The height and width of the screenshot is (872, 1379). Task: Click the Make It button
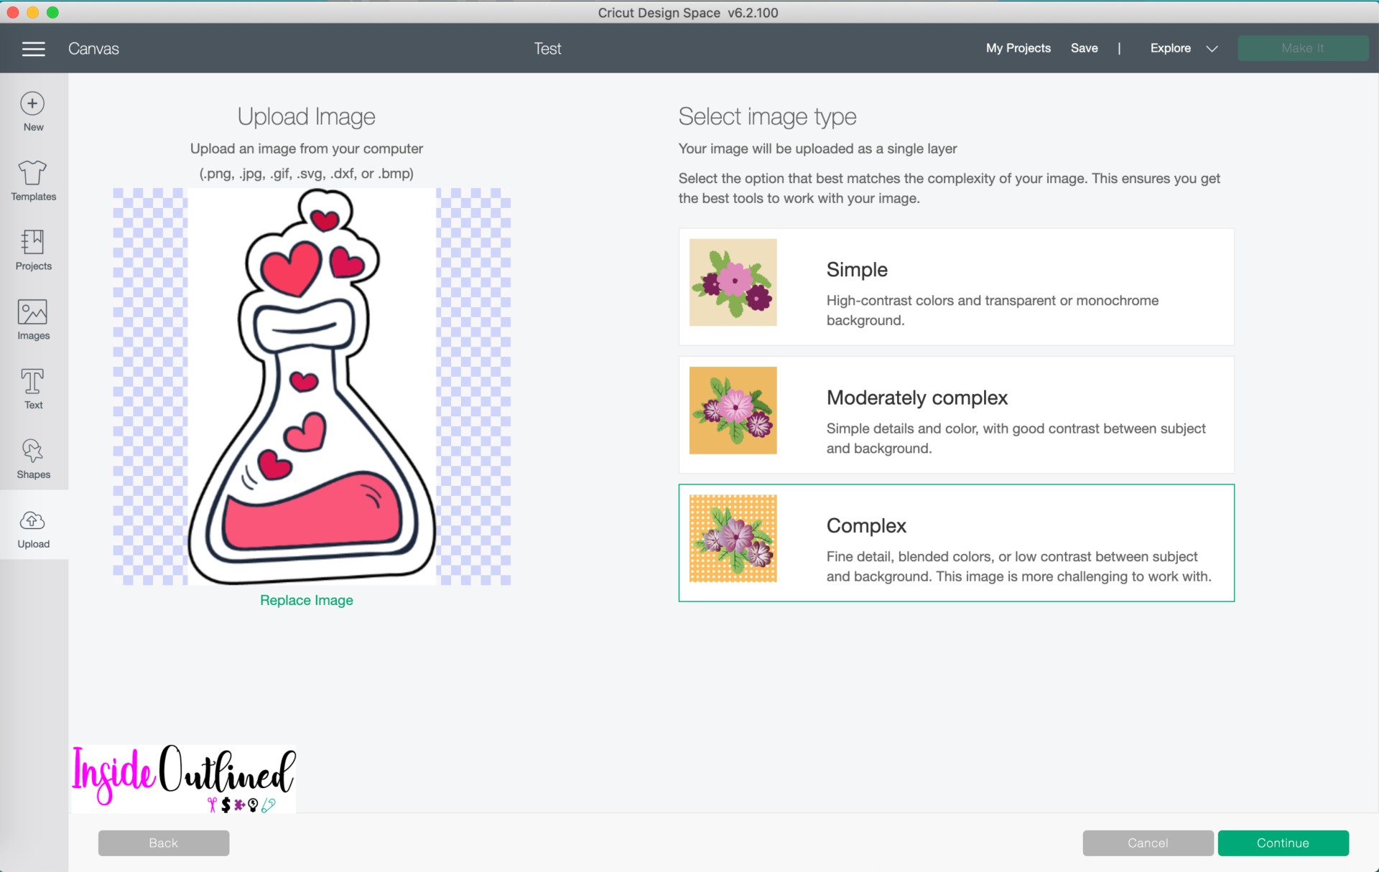click(x=1302, y=48)
